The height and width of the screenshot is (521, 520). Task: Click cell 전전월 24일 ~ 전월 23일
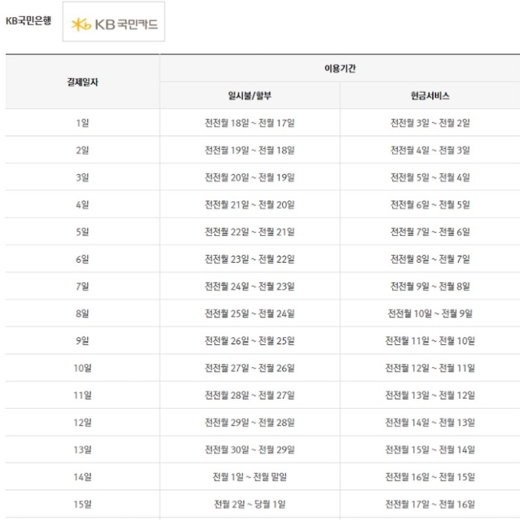pyautogui.click(x=250, y=287)
